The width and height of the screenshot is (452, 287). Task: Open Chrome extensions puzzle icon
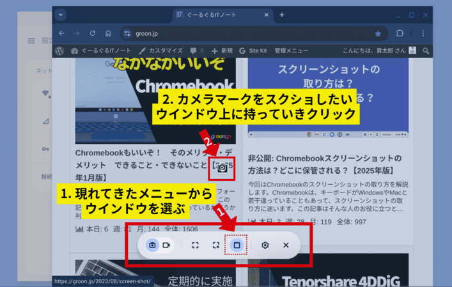point(400,33)
